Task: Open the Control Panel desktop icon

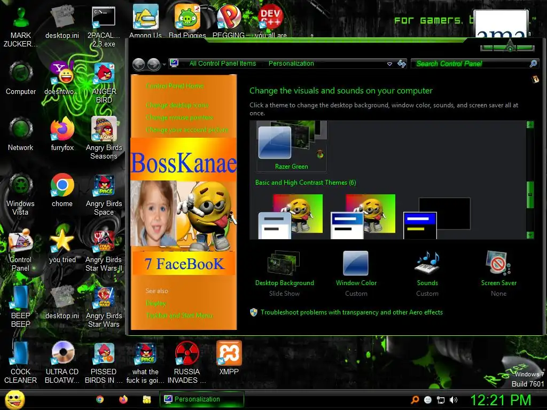Action: point(21,250)
